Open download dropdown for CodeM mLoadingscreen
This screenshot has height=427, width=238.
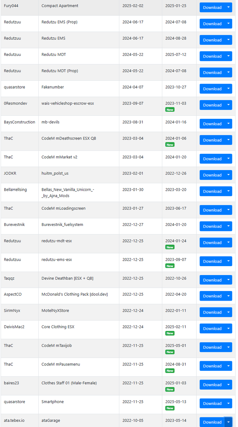(228, 210)
